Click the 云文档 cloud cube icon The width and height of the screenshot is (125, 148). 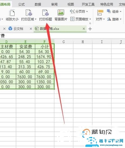(10, 29)
